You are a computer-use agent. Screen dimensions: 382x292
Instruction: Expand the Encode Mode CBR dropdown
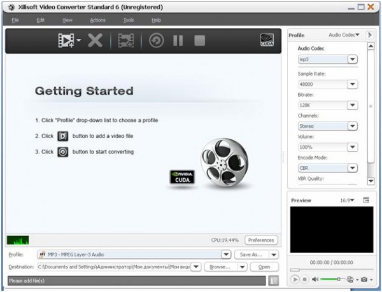click(352, 168)
